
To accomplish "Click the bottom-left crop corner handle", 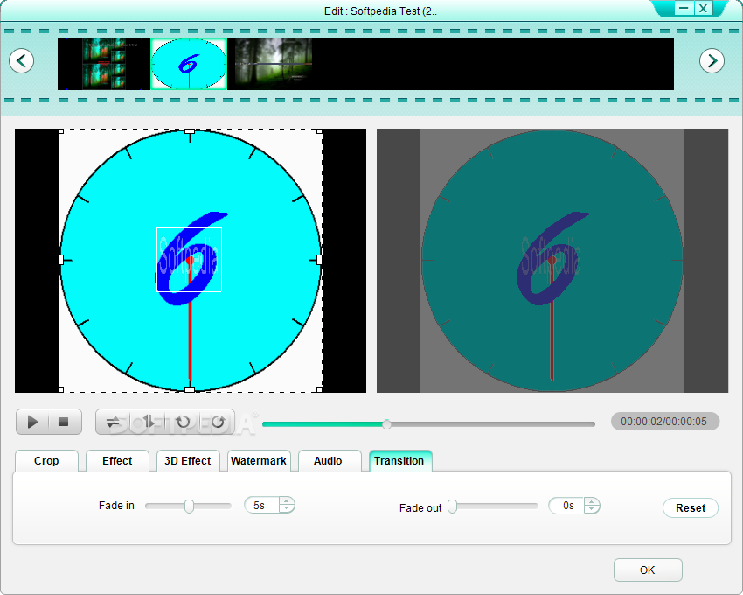I will [61, 389].
